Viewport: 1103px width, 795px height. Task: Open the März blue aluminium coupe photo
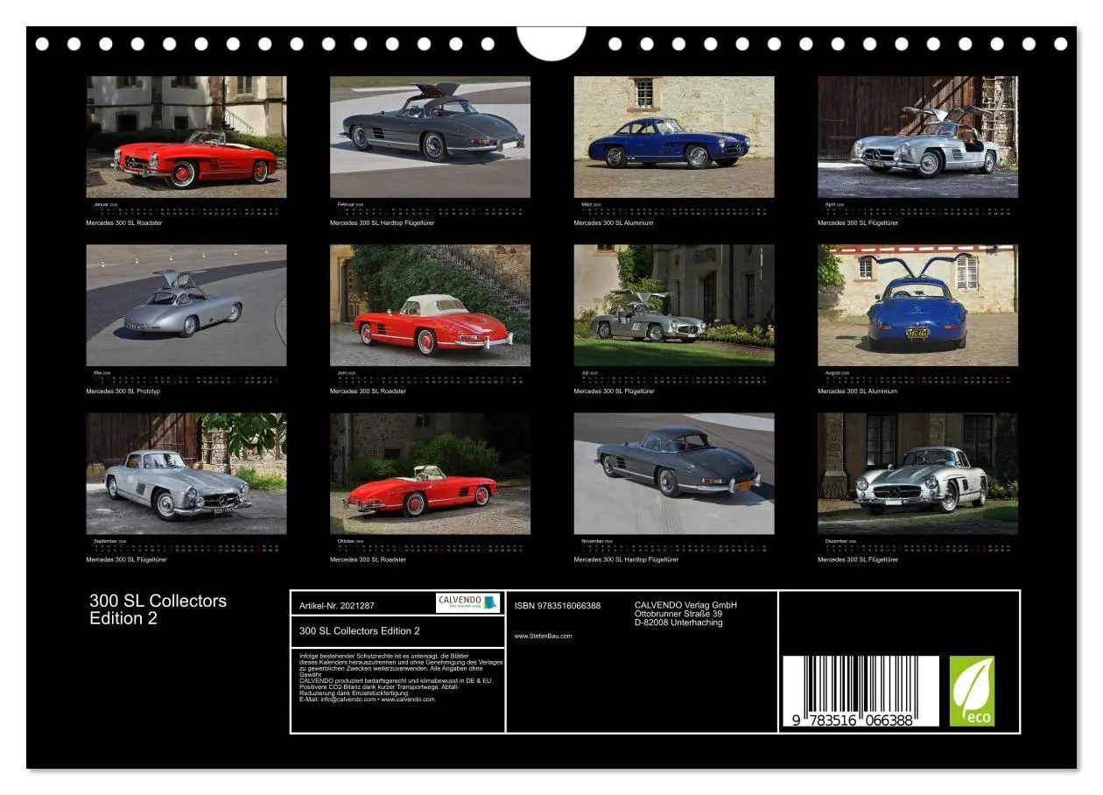click(x=674, y=137)
